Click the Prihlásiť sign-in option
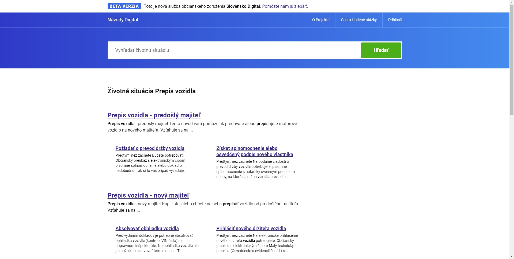 click(395, 20)
